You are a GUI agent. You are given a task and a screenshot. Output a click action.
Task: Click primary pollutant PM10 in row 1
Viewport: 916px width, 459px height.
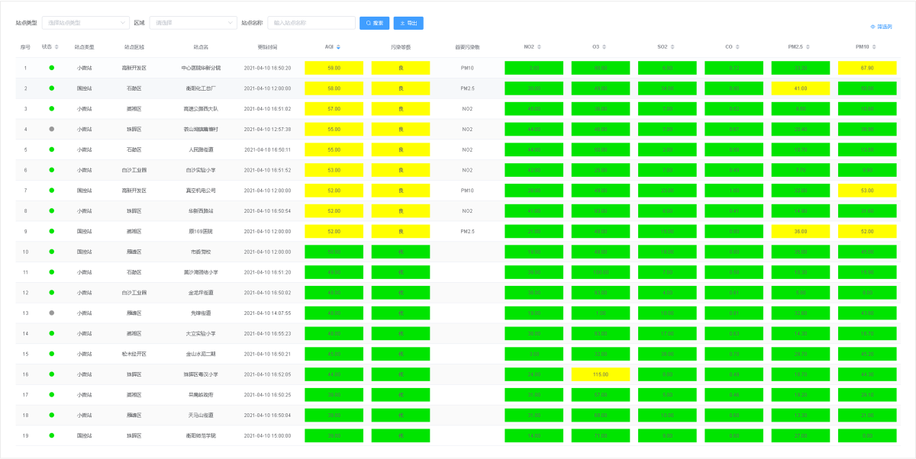coord(467,68)
